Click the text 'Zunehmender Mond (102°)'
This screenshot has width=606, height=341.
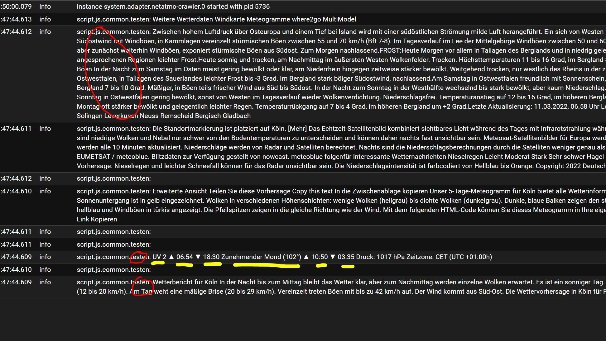261,257
